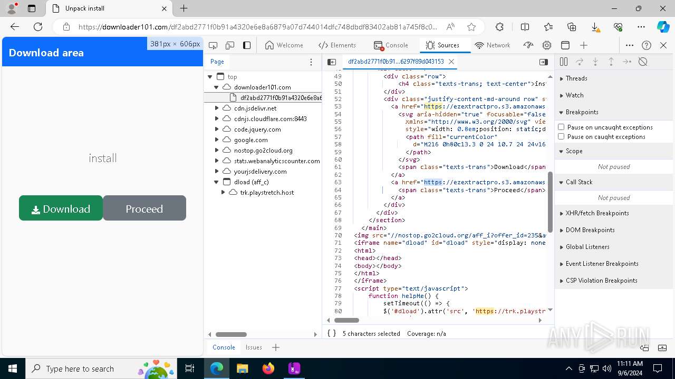Close the df2abd2771f0b91 source file tab
Screen dimensions: 675x379
pyautogui.click(x=451, y=62)
